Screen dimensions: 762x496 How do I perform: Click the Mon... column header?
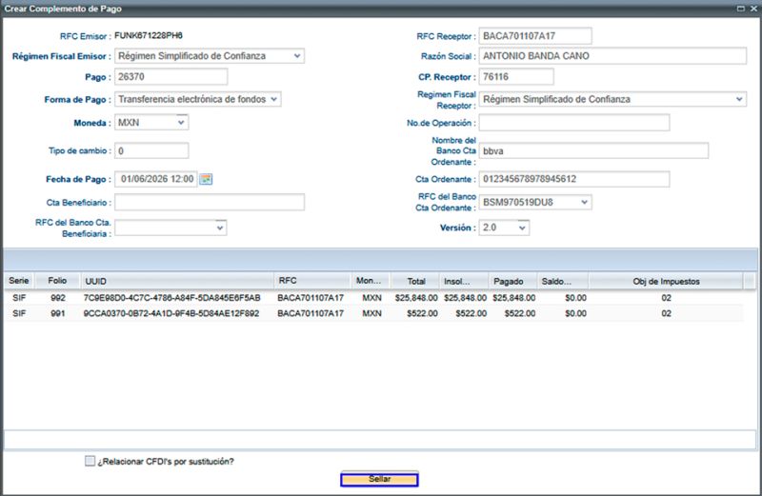click(x=371, y=281)
